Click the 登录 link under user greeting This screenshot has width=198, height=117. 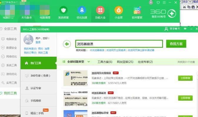pyautogui.click(x=38, y=42)
